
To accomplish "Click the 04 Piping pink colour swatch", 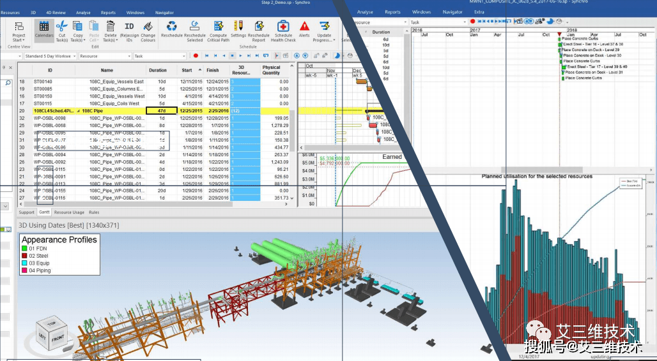I will (24, 270).
